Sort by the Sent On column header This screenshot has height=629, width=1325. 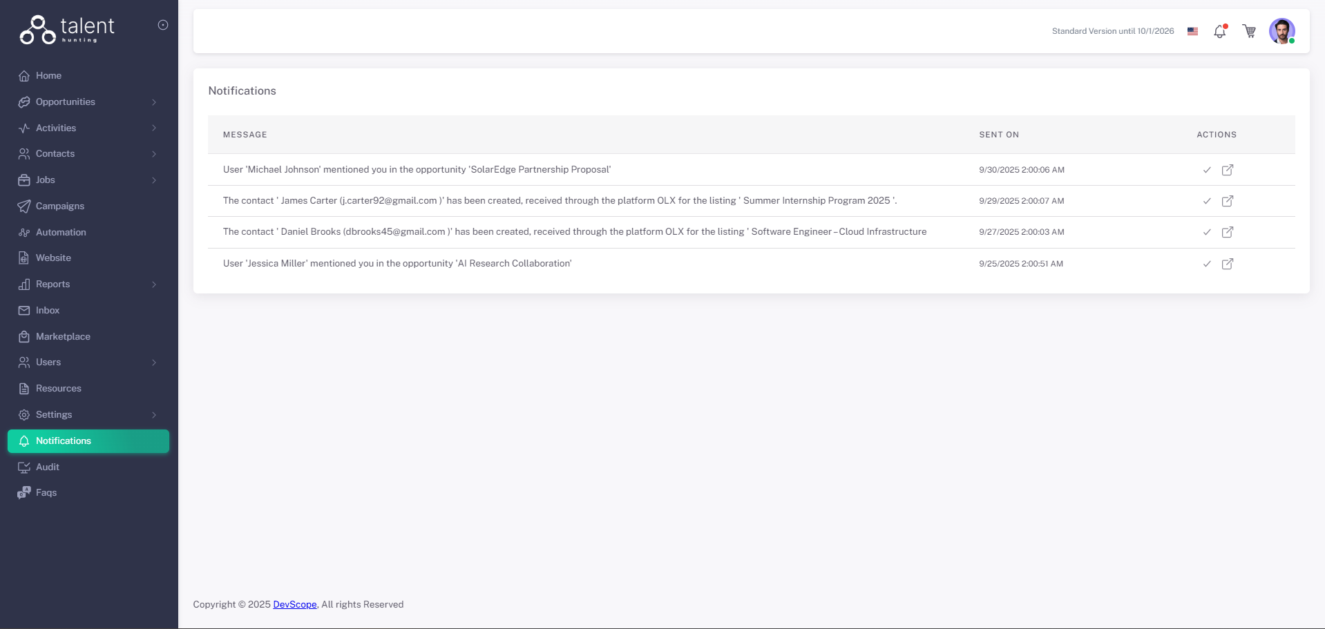pos(998,135)
